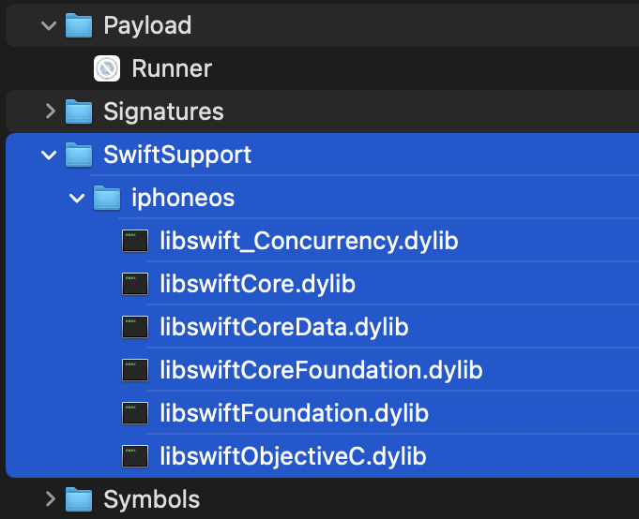Click the libswiftObjectiveC.dylib file icon

(135, 456)
